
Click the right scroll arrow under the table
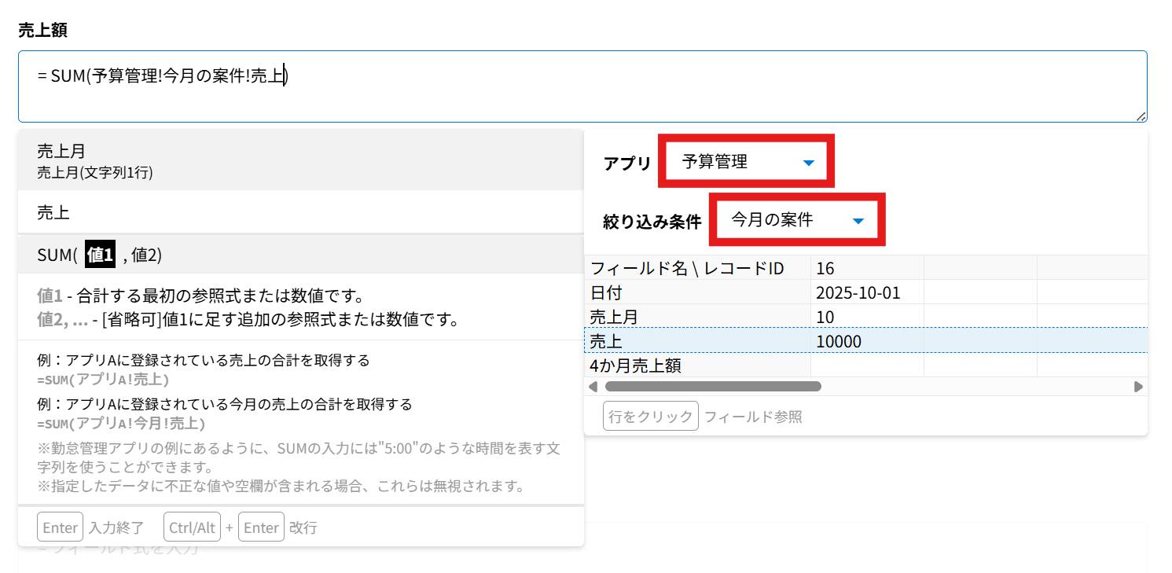click(x=1137, y=387)
